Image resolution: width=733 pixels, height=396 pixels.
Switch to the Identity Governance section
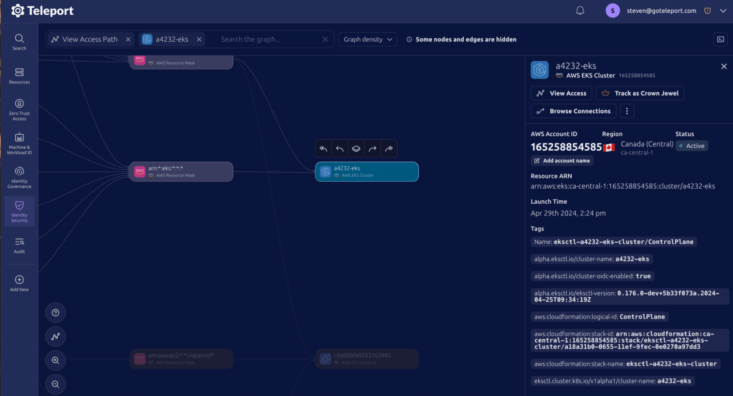coord(19,177)
